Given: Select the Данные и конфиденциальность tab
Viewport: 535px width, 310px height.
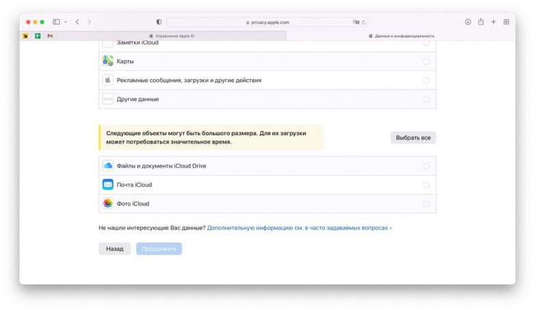Looking at the screenshot, I should pyautogui.click(x=402, y=36).
